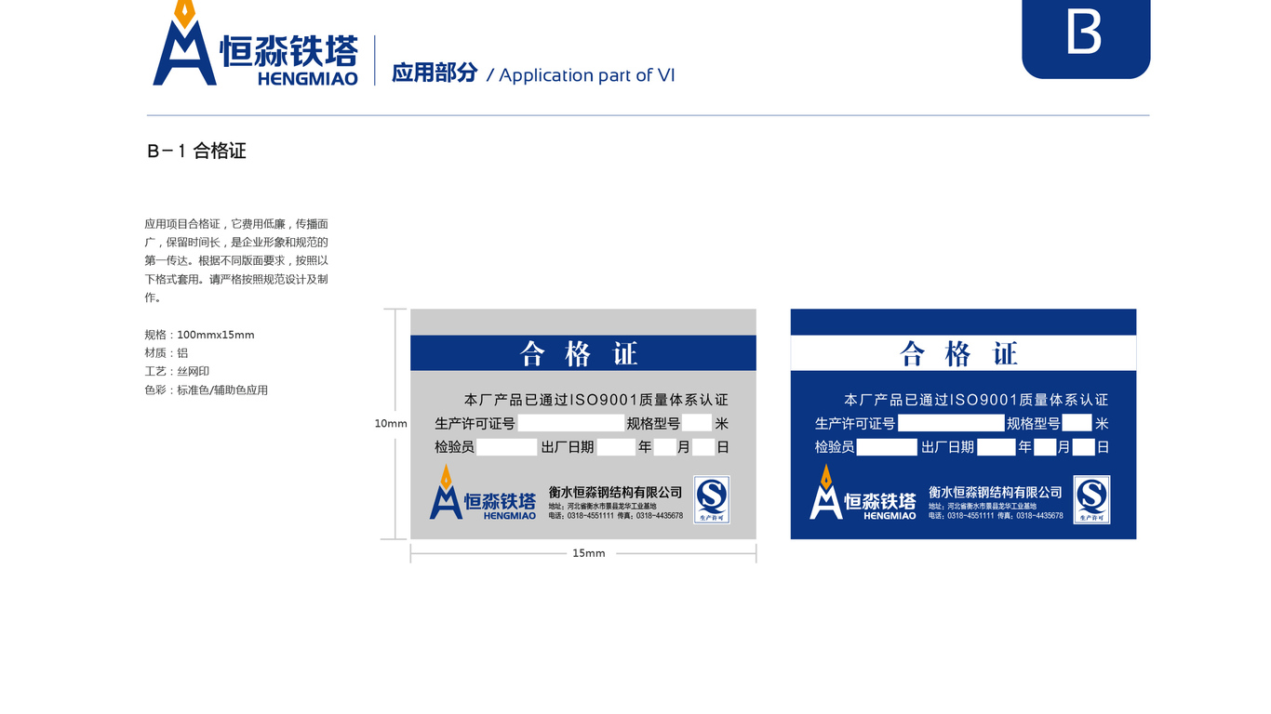Click the text Application part of VI
The height and width of the screenshot is (714, 1271).
coord(587,75)
